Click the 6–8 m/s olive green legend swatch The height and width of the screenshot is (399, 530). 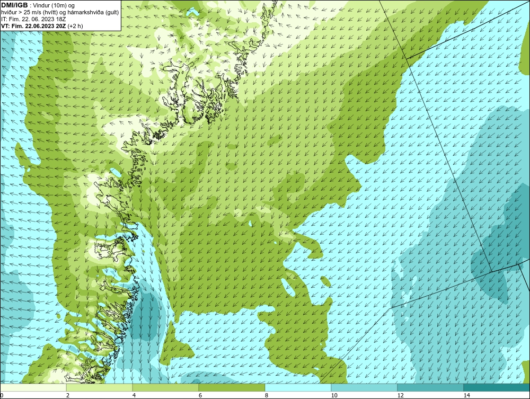(232, 387)
